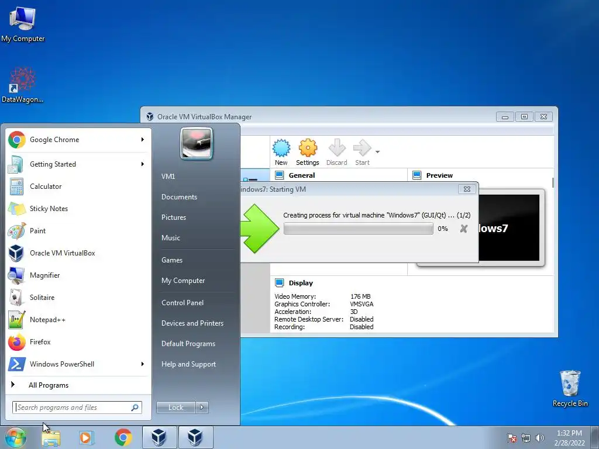Open the VM1 user folder

168,177
